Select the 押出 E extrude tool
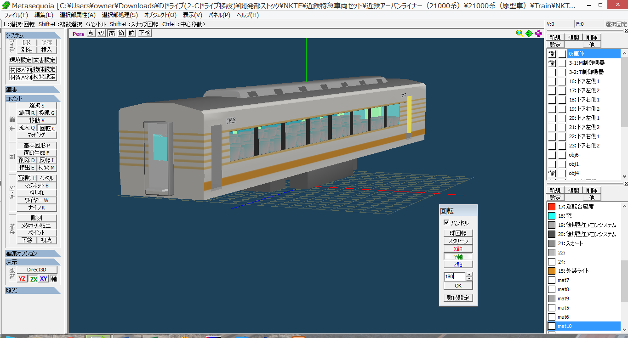The image size is (628, 338). point(27,168)
